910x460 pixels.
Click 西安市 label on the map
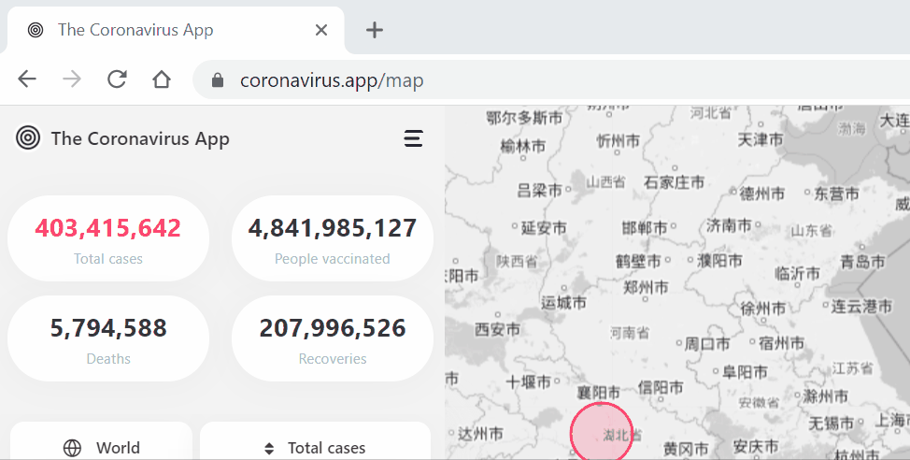(497, 329)
